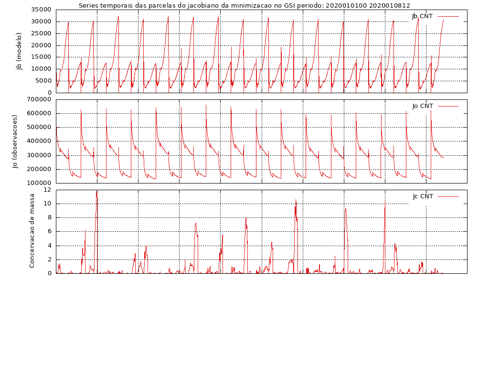Click the tallest peak in the Jc plot

[x=97, y=191]
